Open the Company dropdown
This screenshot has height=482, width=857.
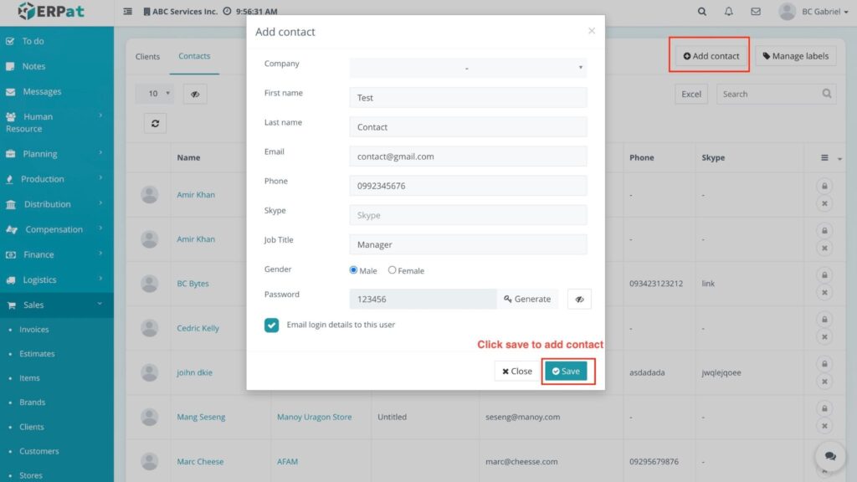click(468, 68)
